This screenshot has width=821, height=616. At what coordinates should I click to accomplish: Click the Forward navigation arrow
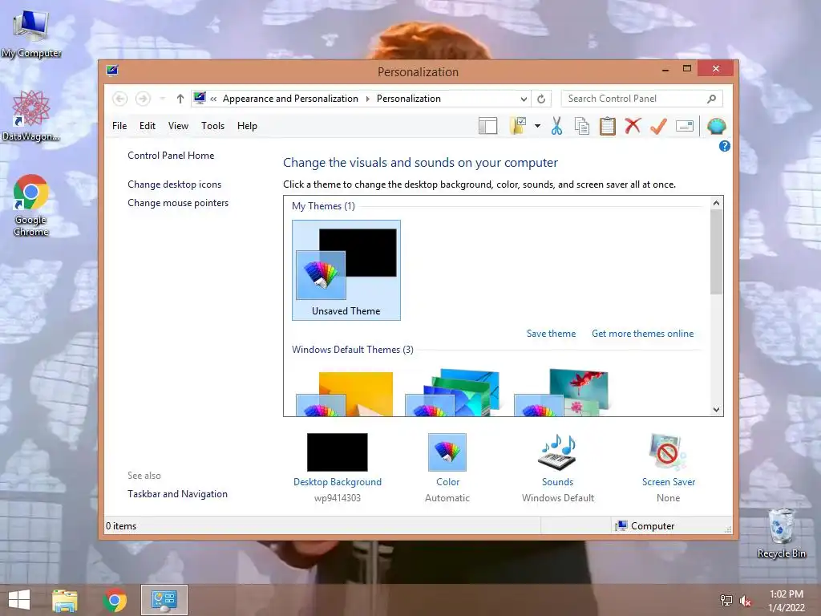143,99
